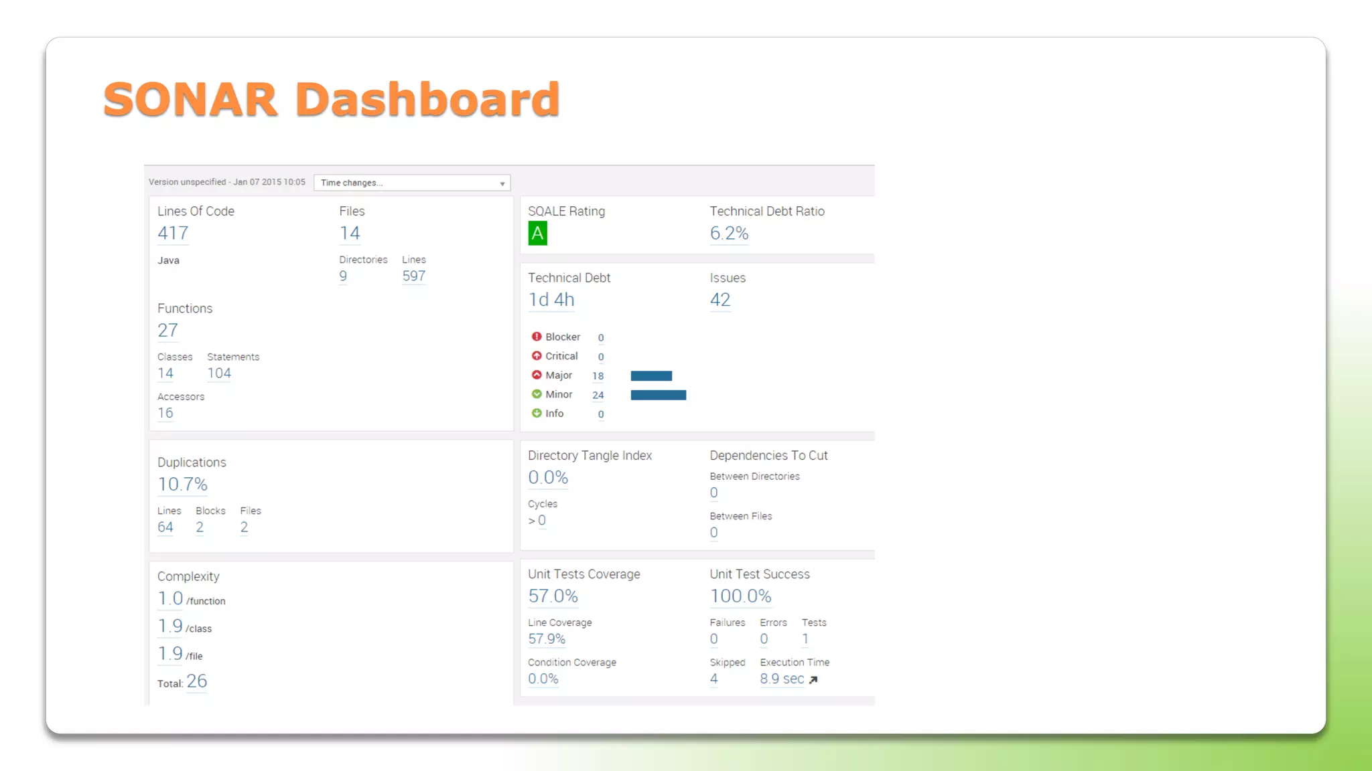Open complexity 1.0 per function value
The width and height of the screenshot is (1372, 771).
170,598
